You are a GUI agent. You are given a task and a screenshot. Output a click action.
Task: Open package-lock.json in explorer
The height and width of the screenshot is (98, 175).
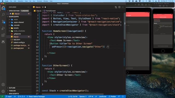pos(20,45)
